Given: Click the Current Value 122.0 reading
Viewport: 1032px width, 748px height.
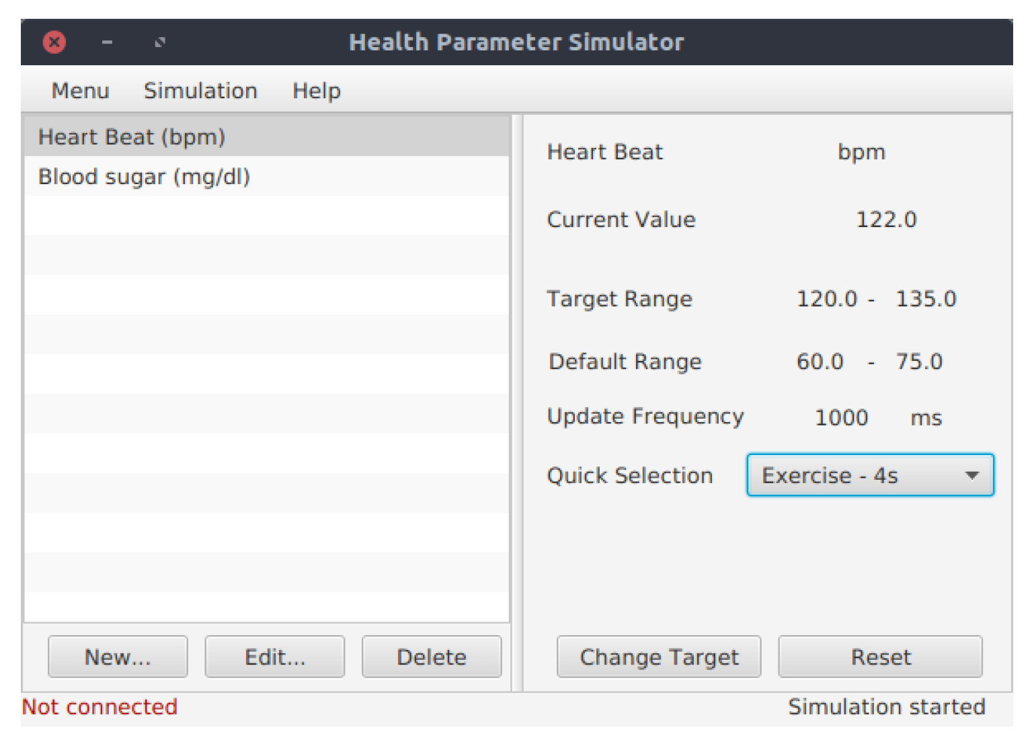Looking at the screenshot, I should tap(886, 220).
